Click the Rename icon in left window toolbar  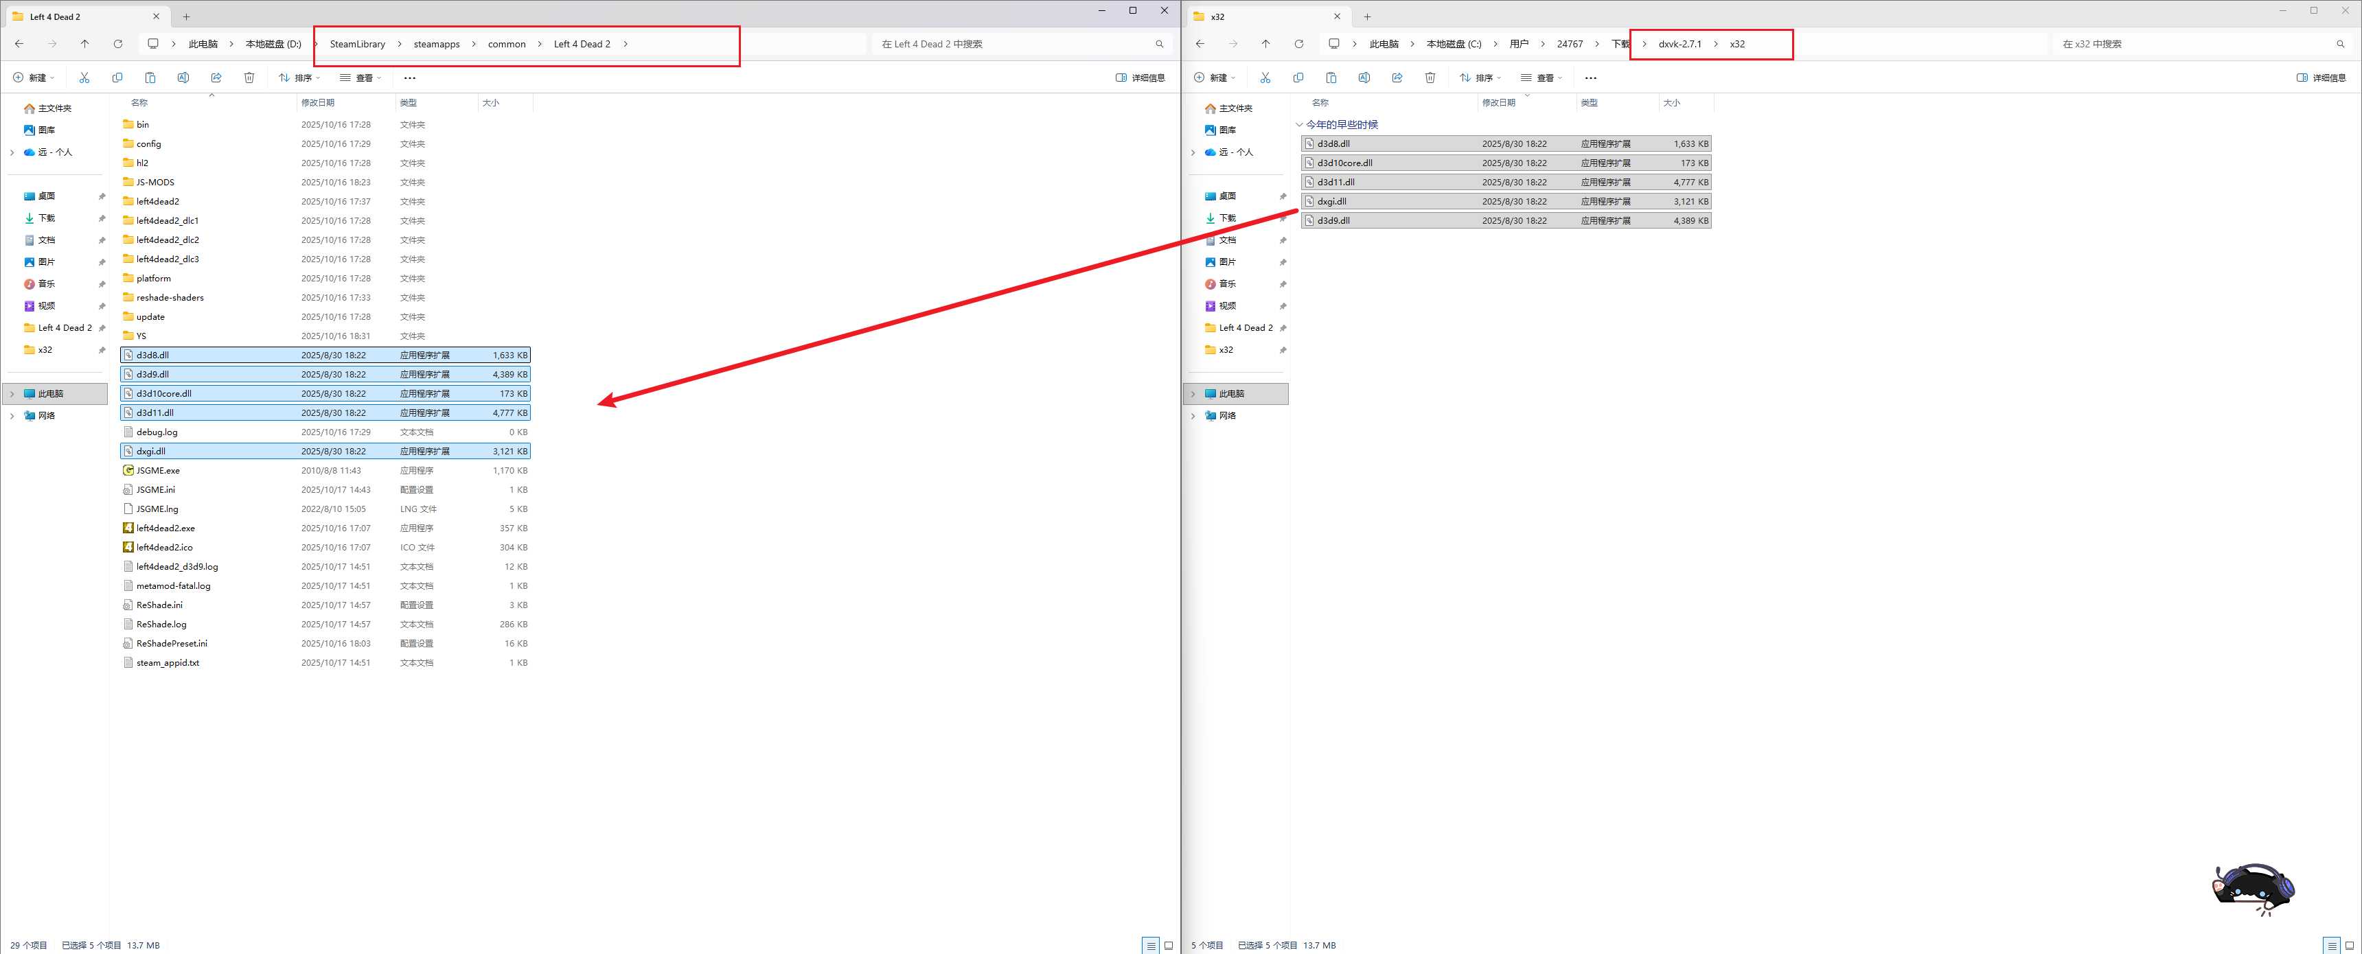click(183, 78)
